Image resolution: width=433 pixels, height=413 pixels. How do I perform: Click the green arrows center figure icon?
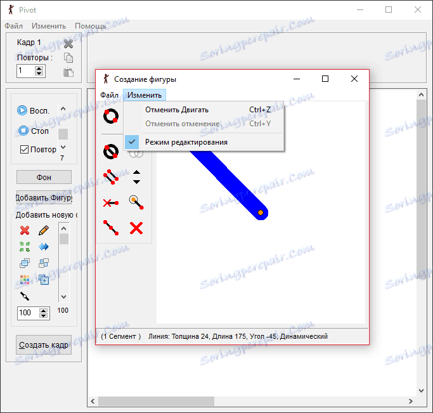click(x=25, y=246)
